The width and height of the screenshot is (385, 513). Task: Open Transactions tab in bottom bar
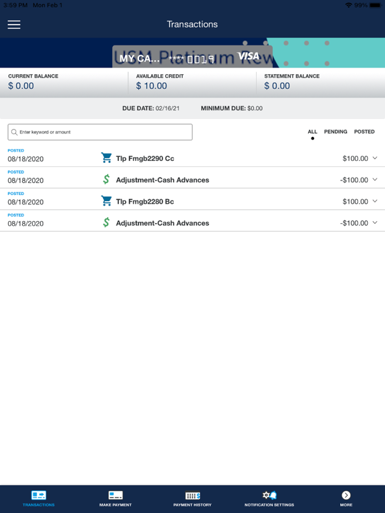click(39, 498)
